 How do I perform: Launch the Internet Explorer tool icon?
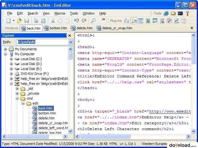(x=166, y=13)
